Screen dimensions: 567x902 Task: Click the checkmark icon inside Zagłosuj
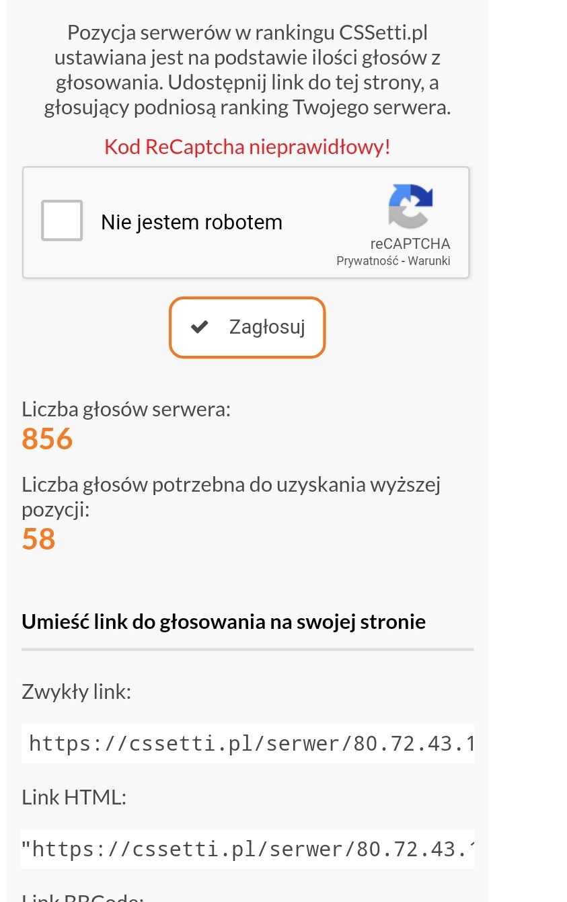[200, 327]
